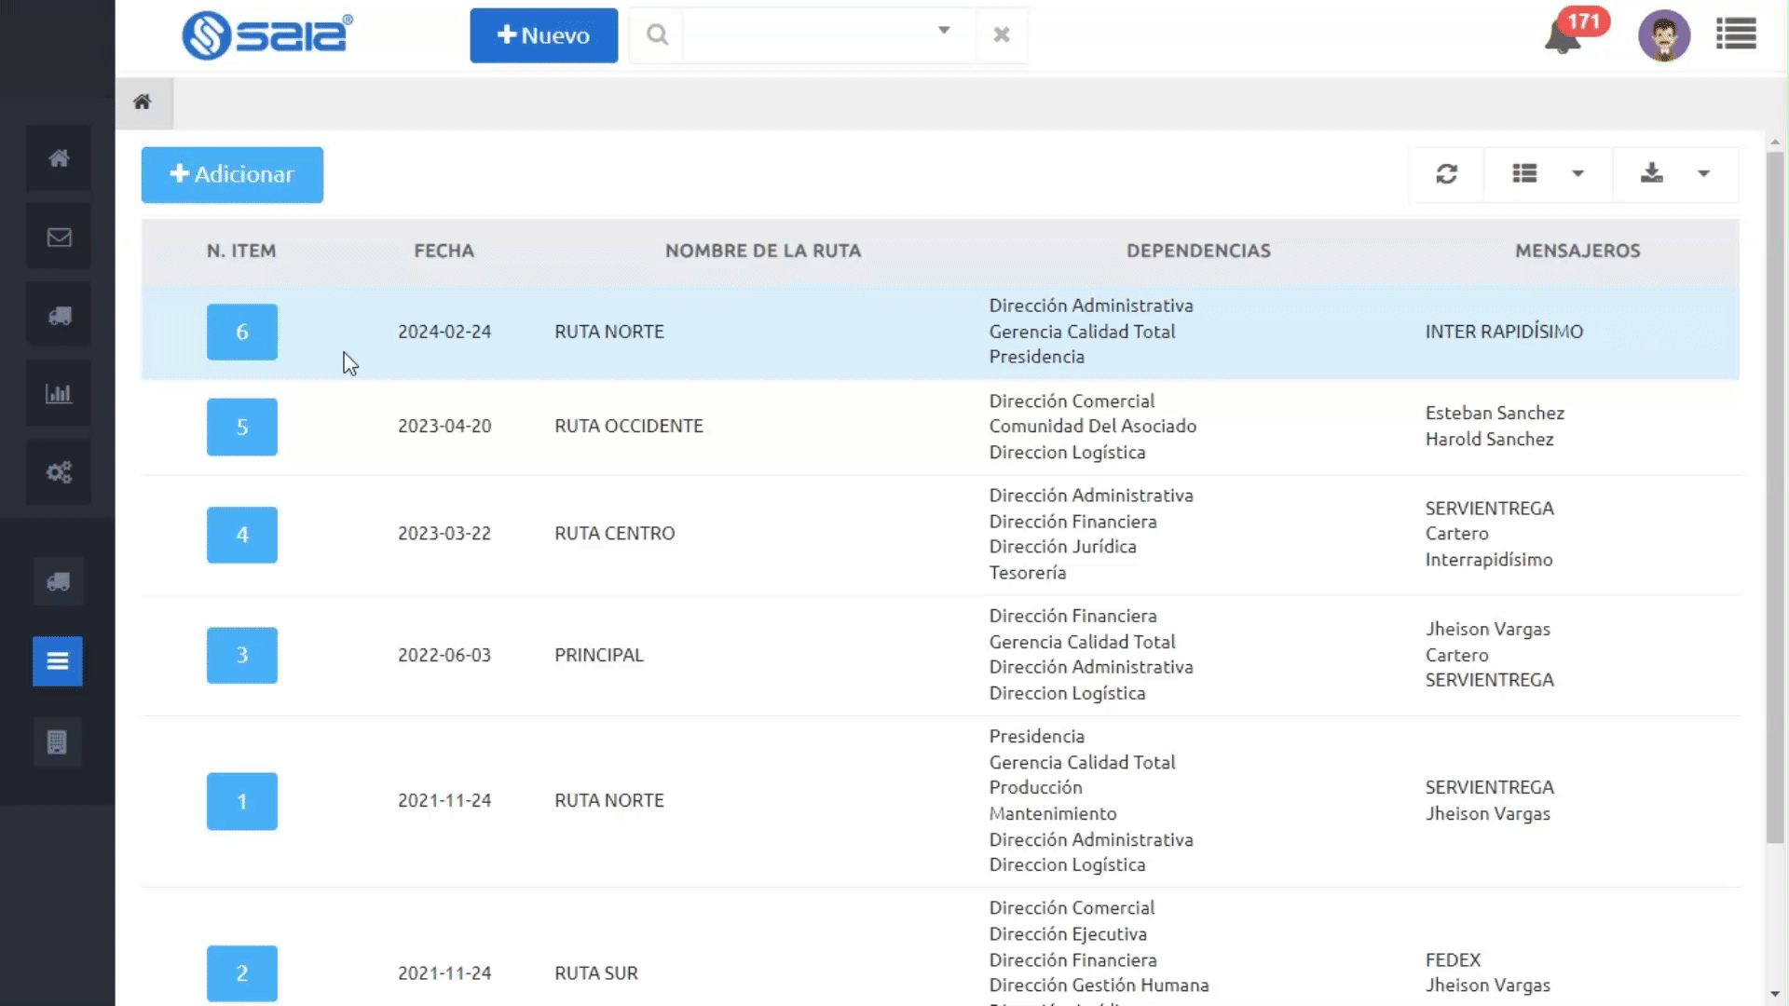Screen dimensions: 1789x1006
Task: Sort by the FECHA column header
Action: [x=444, y=251]
